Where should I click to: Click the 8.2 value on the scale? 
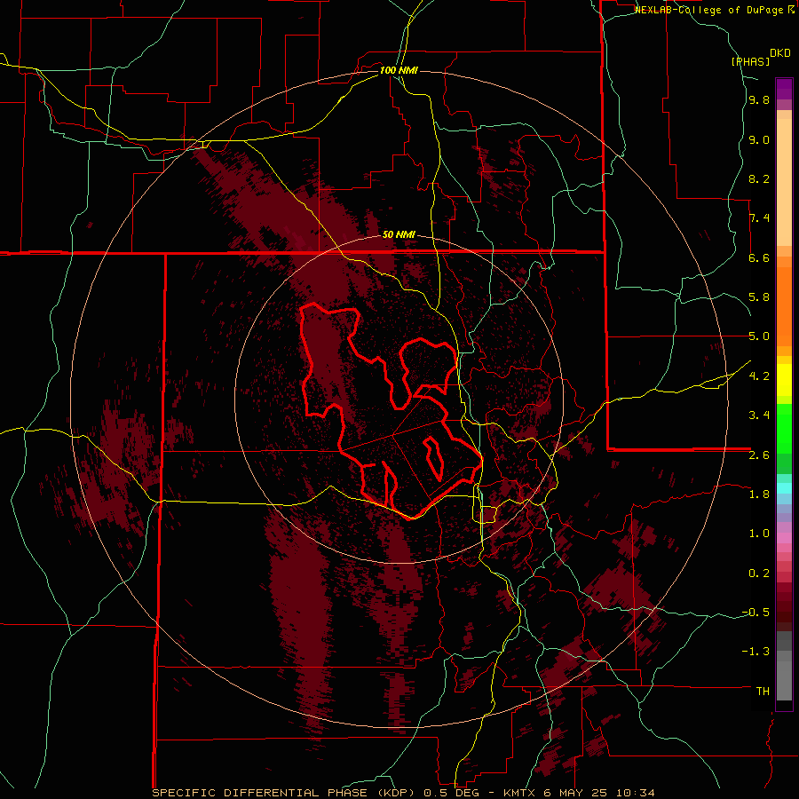point(759,179)
